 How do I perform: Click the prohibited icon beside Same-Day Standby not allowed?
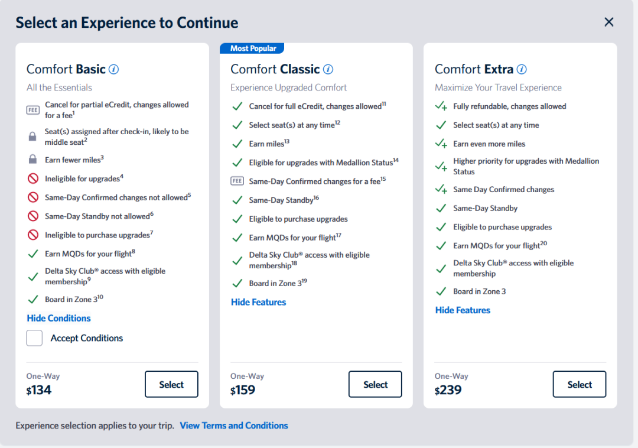click(33, 216)
